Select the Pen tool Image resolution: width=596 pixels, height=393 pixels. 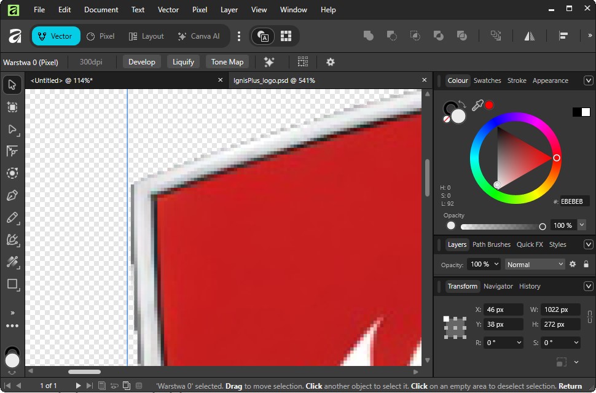click(12, 195)
